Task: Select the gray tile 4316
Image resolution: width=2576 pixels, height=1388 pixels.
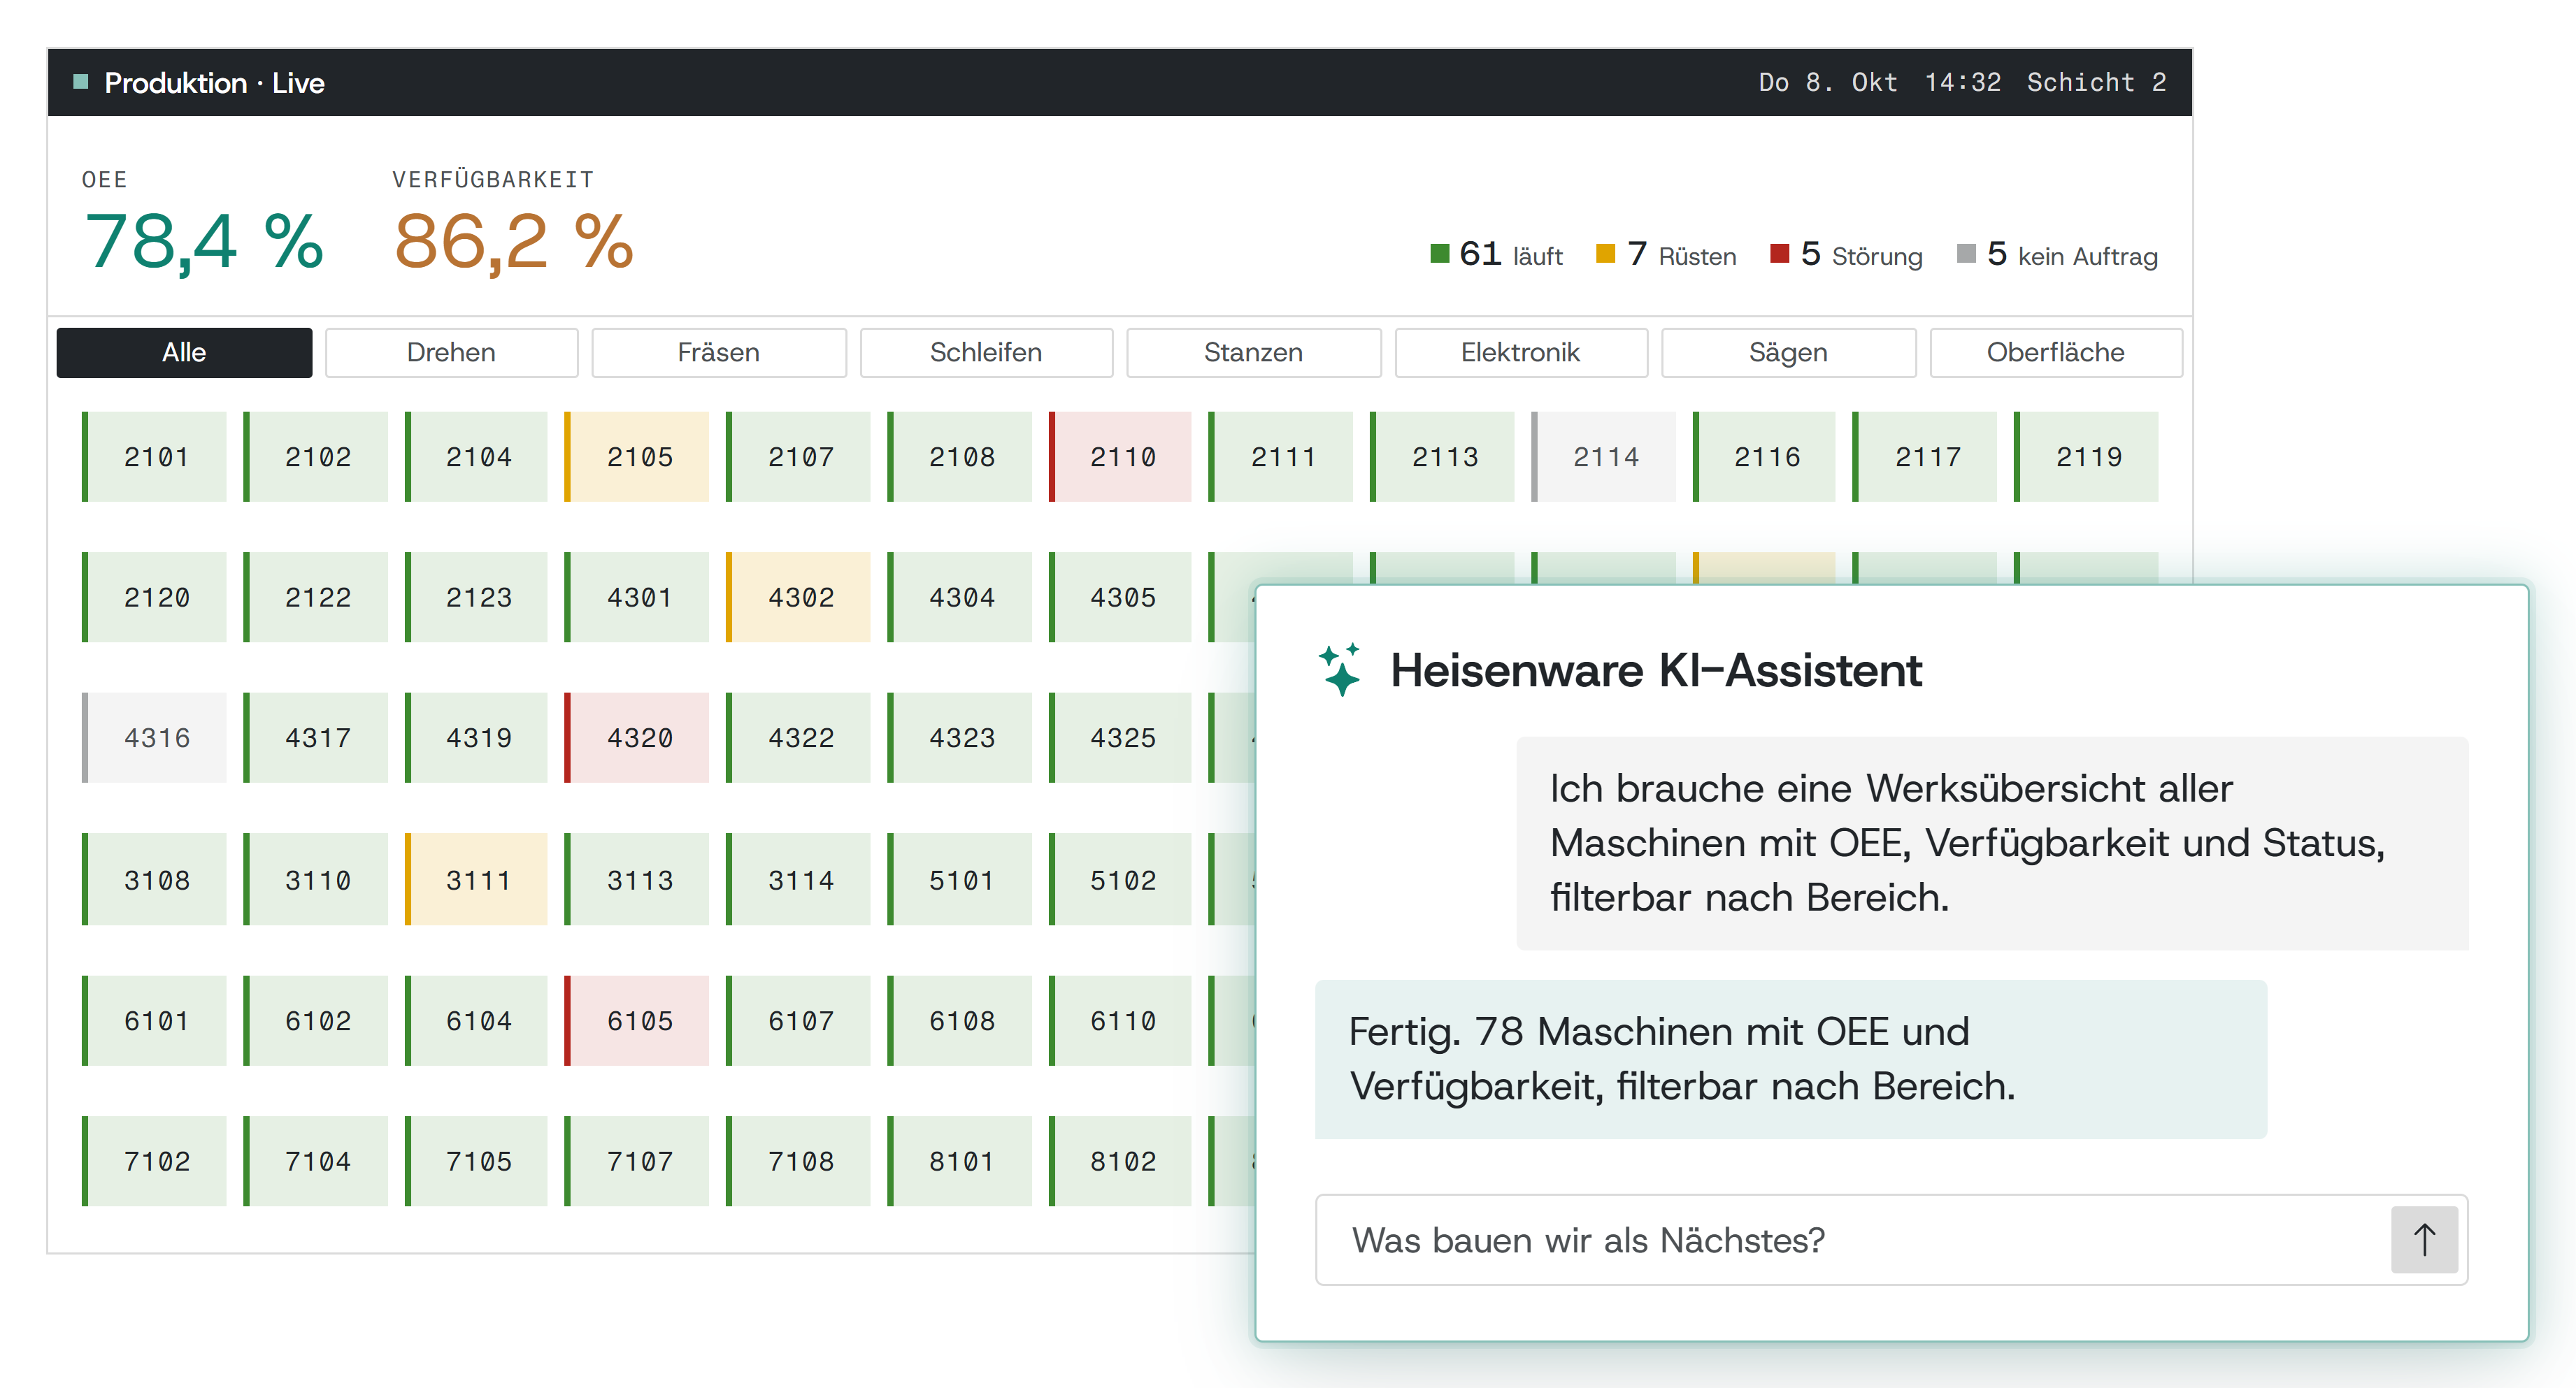Action: click(154, 737)
